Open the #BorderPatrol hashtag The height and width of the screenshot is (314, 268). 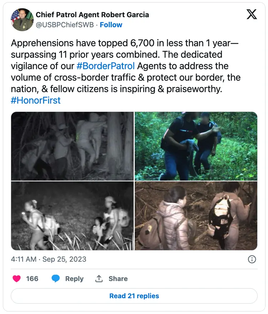point(106,66)
